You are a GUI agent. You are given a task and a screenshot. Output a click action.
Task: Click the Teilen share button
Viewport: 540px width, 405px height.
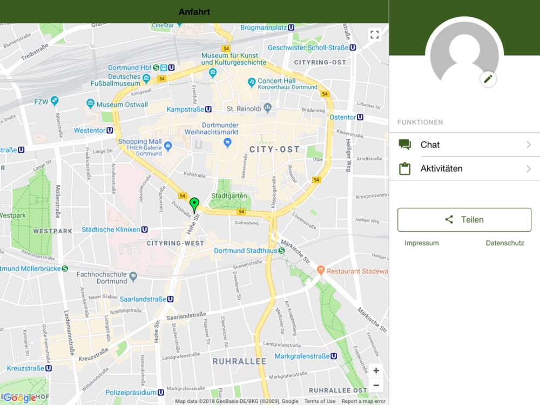464,220
